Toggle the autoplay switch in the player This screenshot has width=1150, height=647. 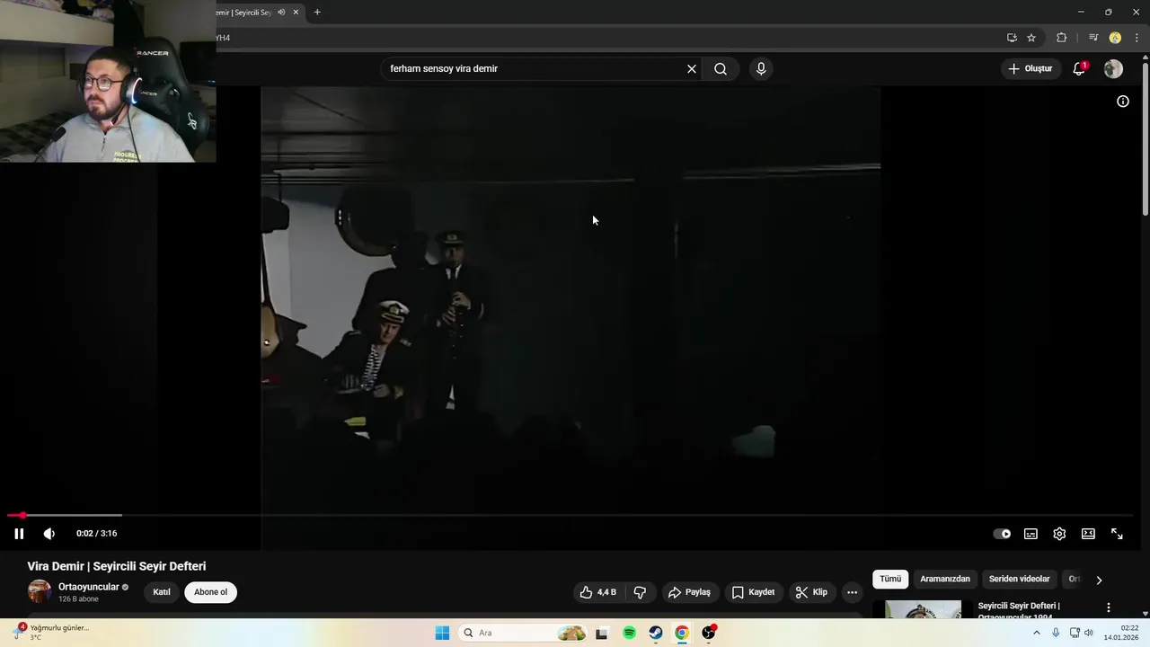[x=1002, y=534]
